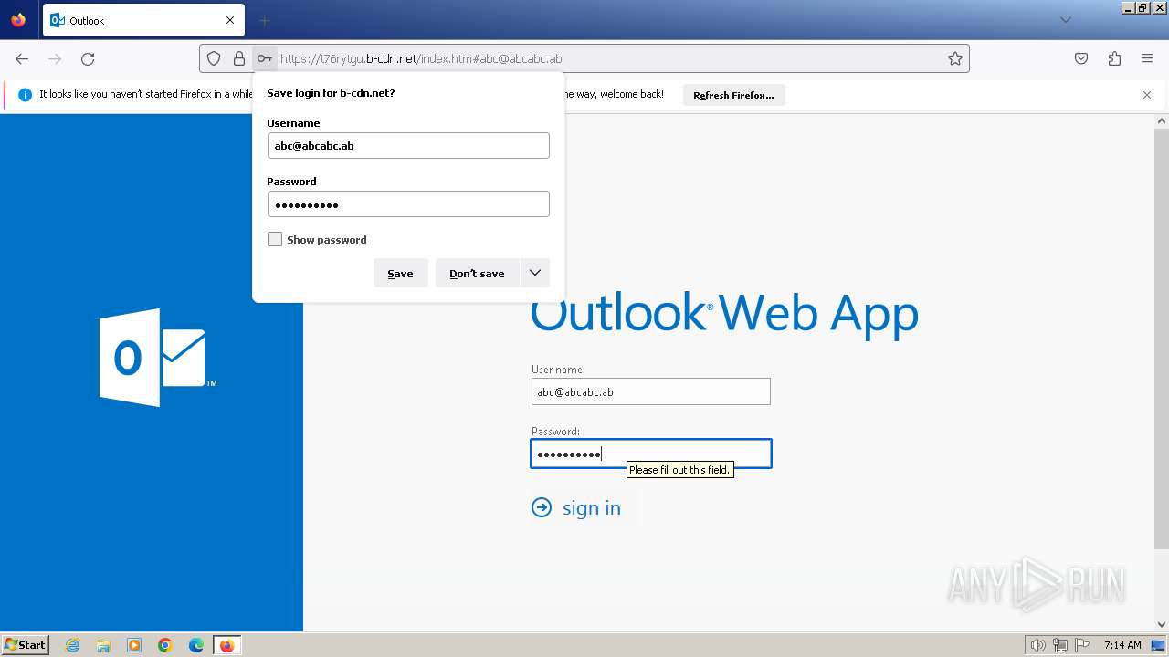Viewport: 1169px width, 657px height.
Task: Open the Save to Pocket icon
Action: (x=1081, y=58)
